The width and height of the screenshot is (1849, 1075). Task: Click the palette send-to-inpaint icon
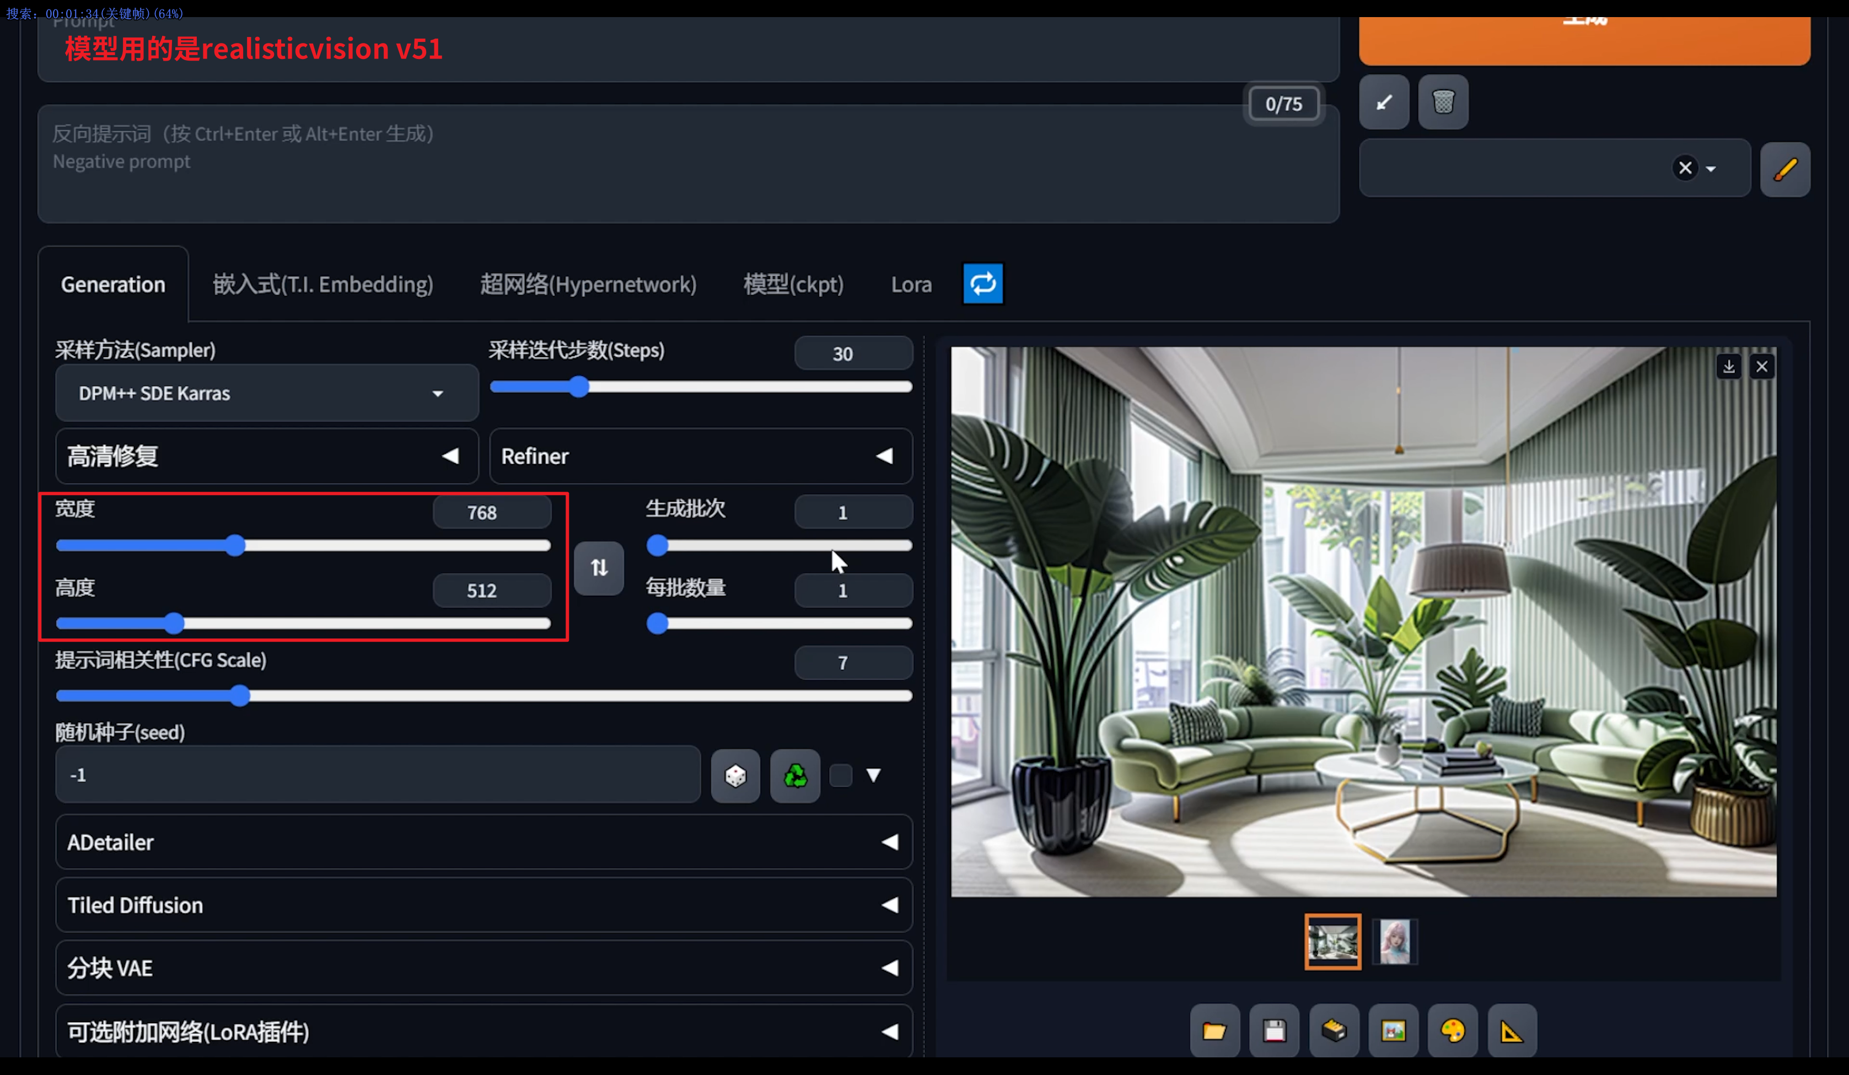[1452, 1031]
